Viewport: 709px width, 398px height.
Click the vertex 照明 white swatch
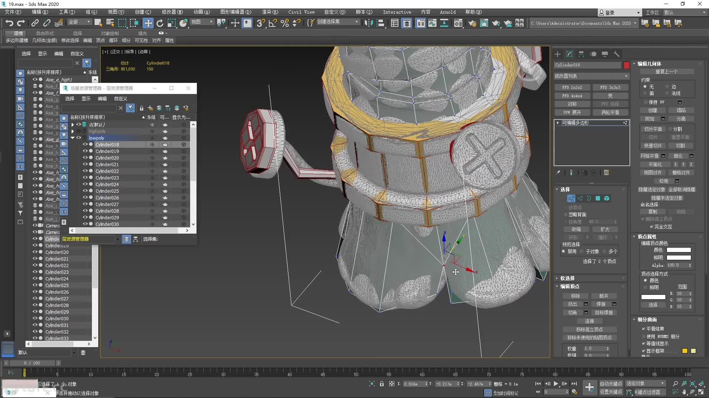click(x=679, y=258)
